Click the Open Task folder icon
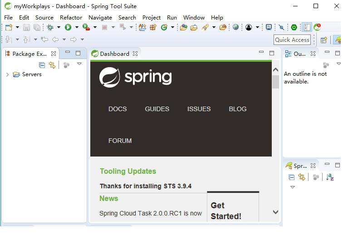Screen dimensions: 343x235 194,27
